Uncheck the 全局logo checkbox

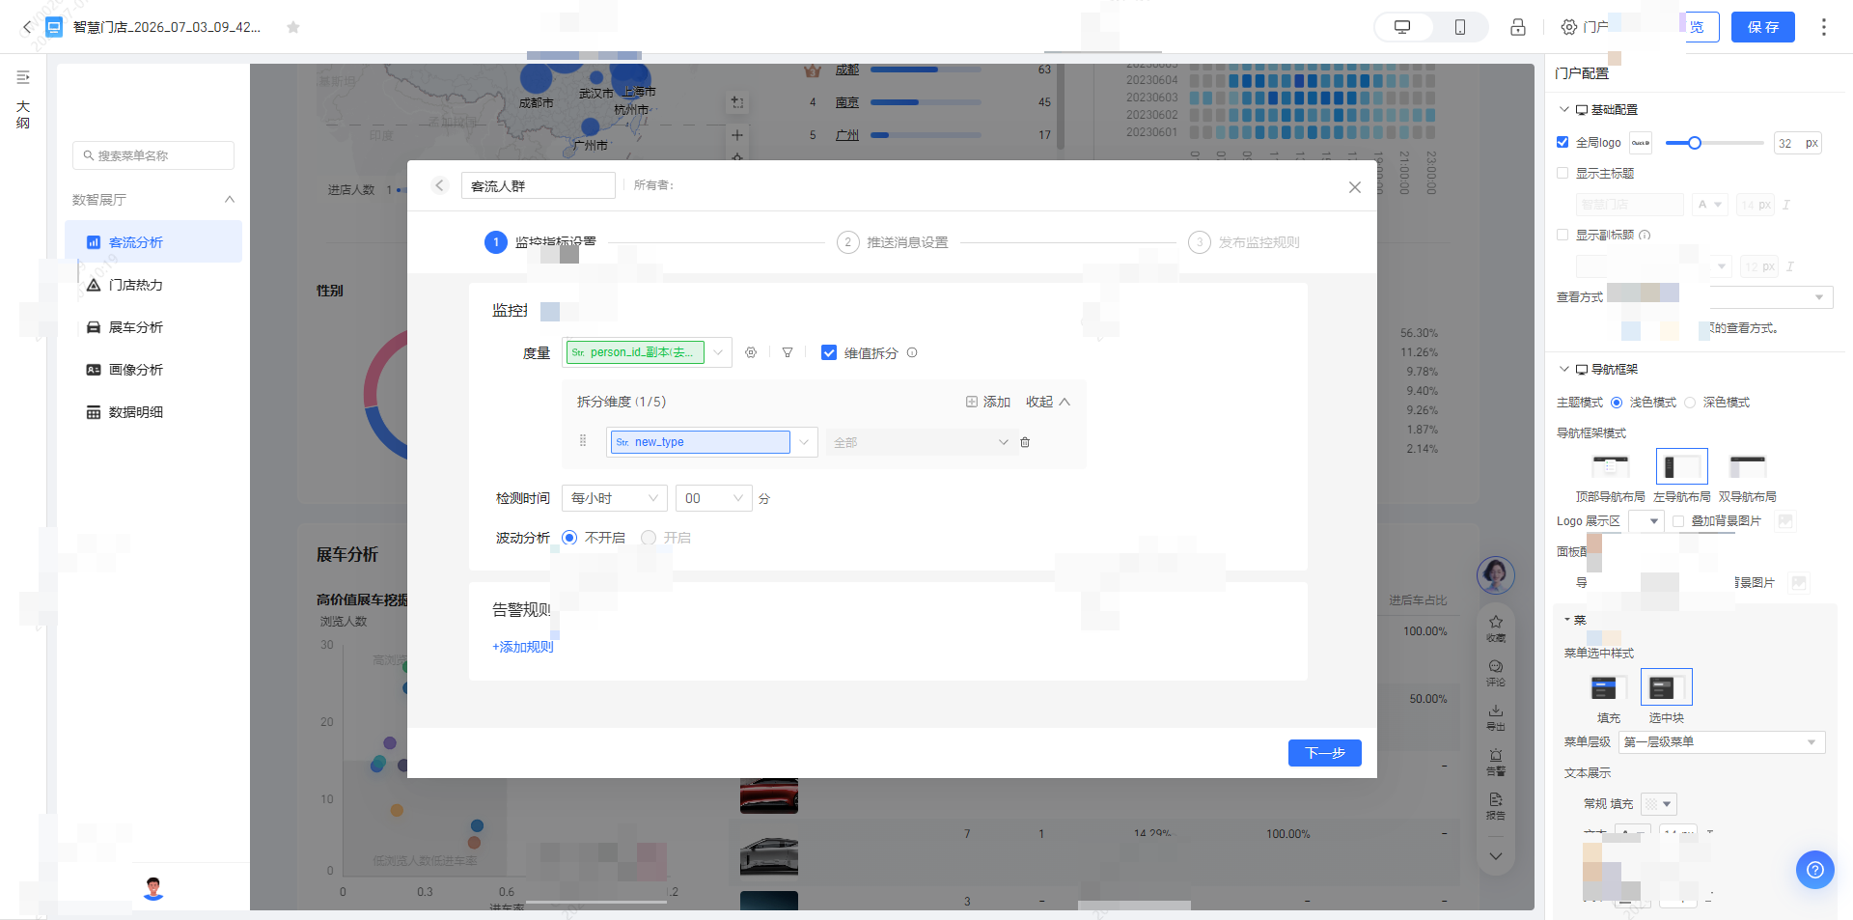pos(1563,142)
